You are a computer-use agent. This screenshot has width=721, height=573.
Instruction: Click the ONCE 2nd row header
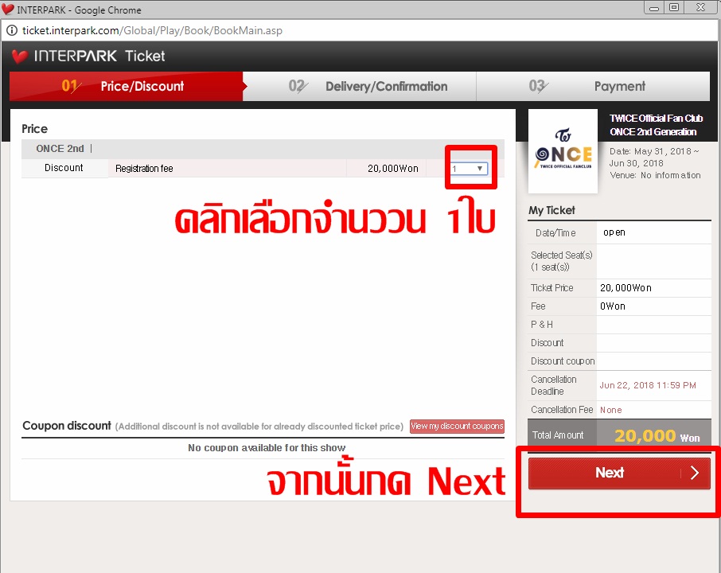(263, 149)
